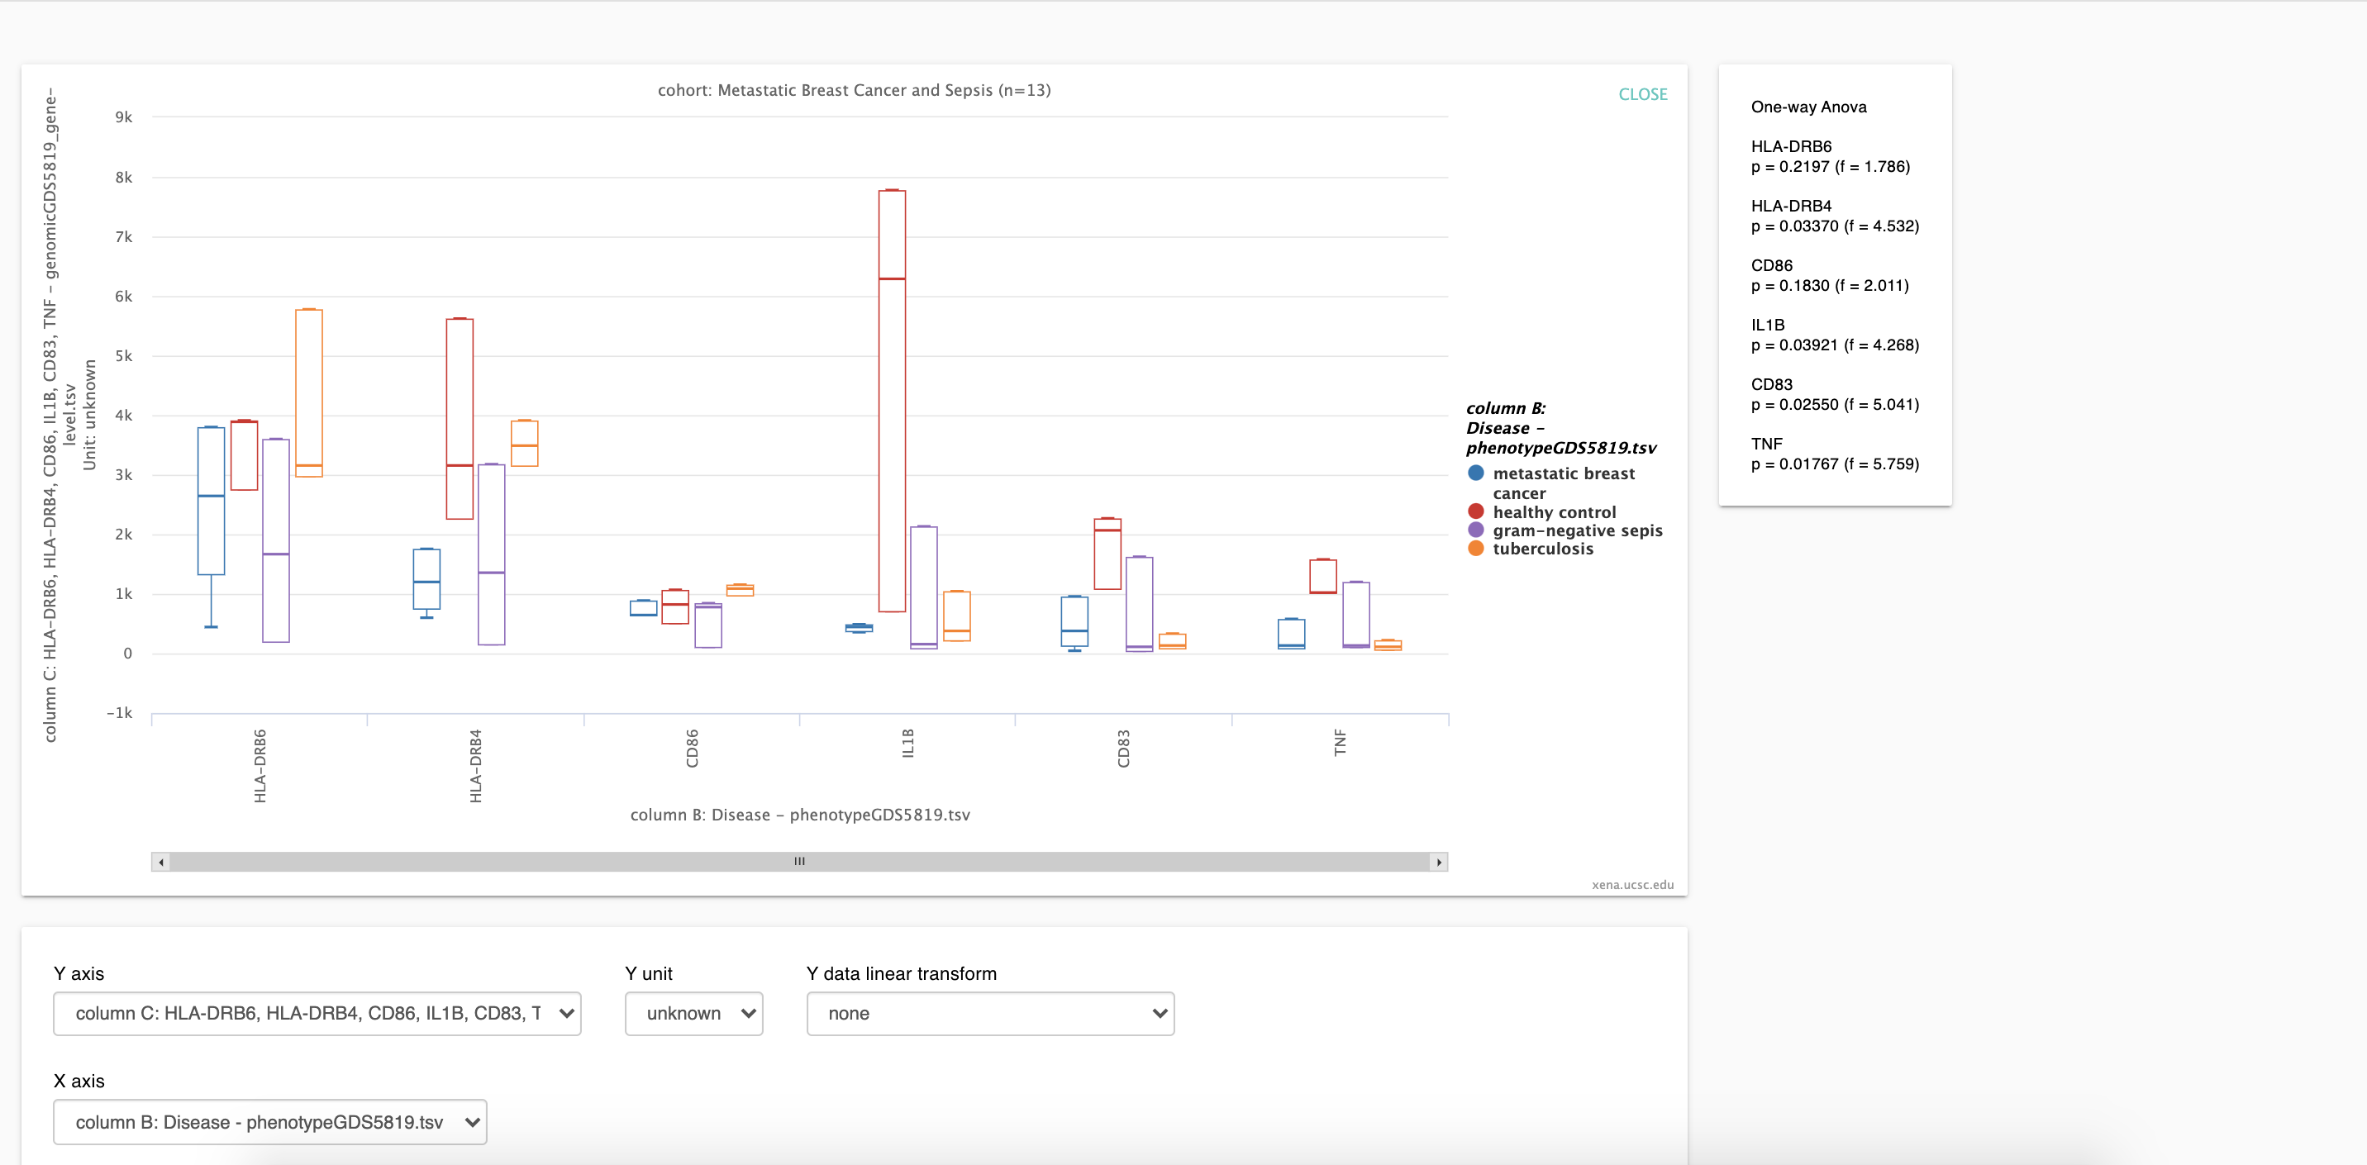The image size is (2367, 1165).
Task: Open the Y axis column dropdown
Action: point(317,1014)
